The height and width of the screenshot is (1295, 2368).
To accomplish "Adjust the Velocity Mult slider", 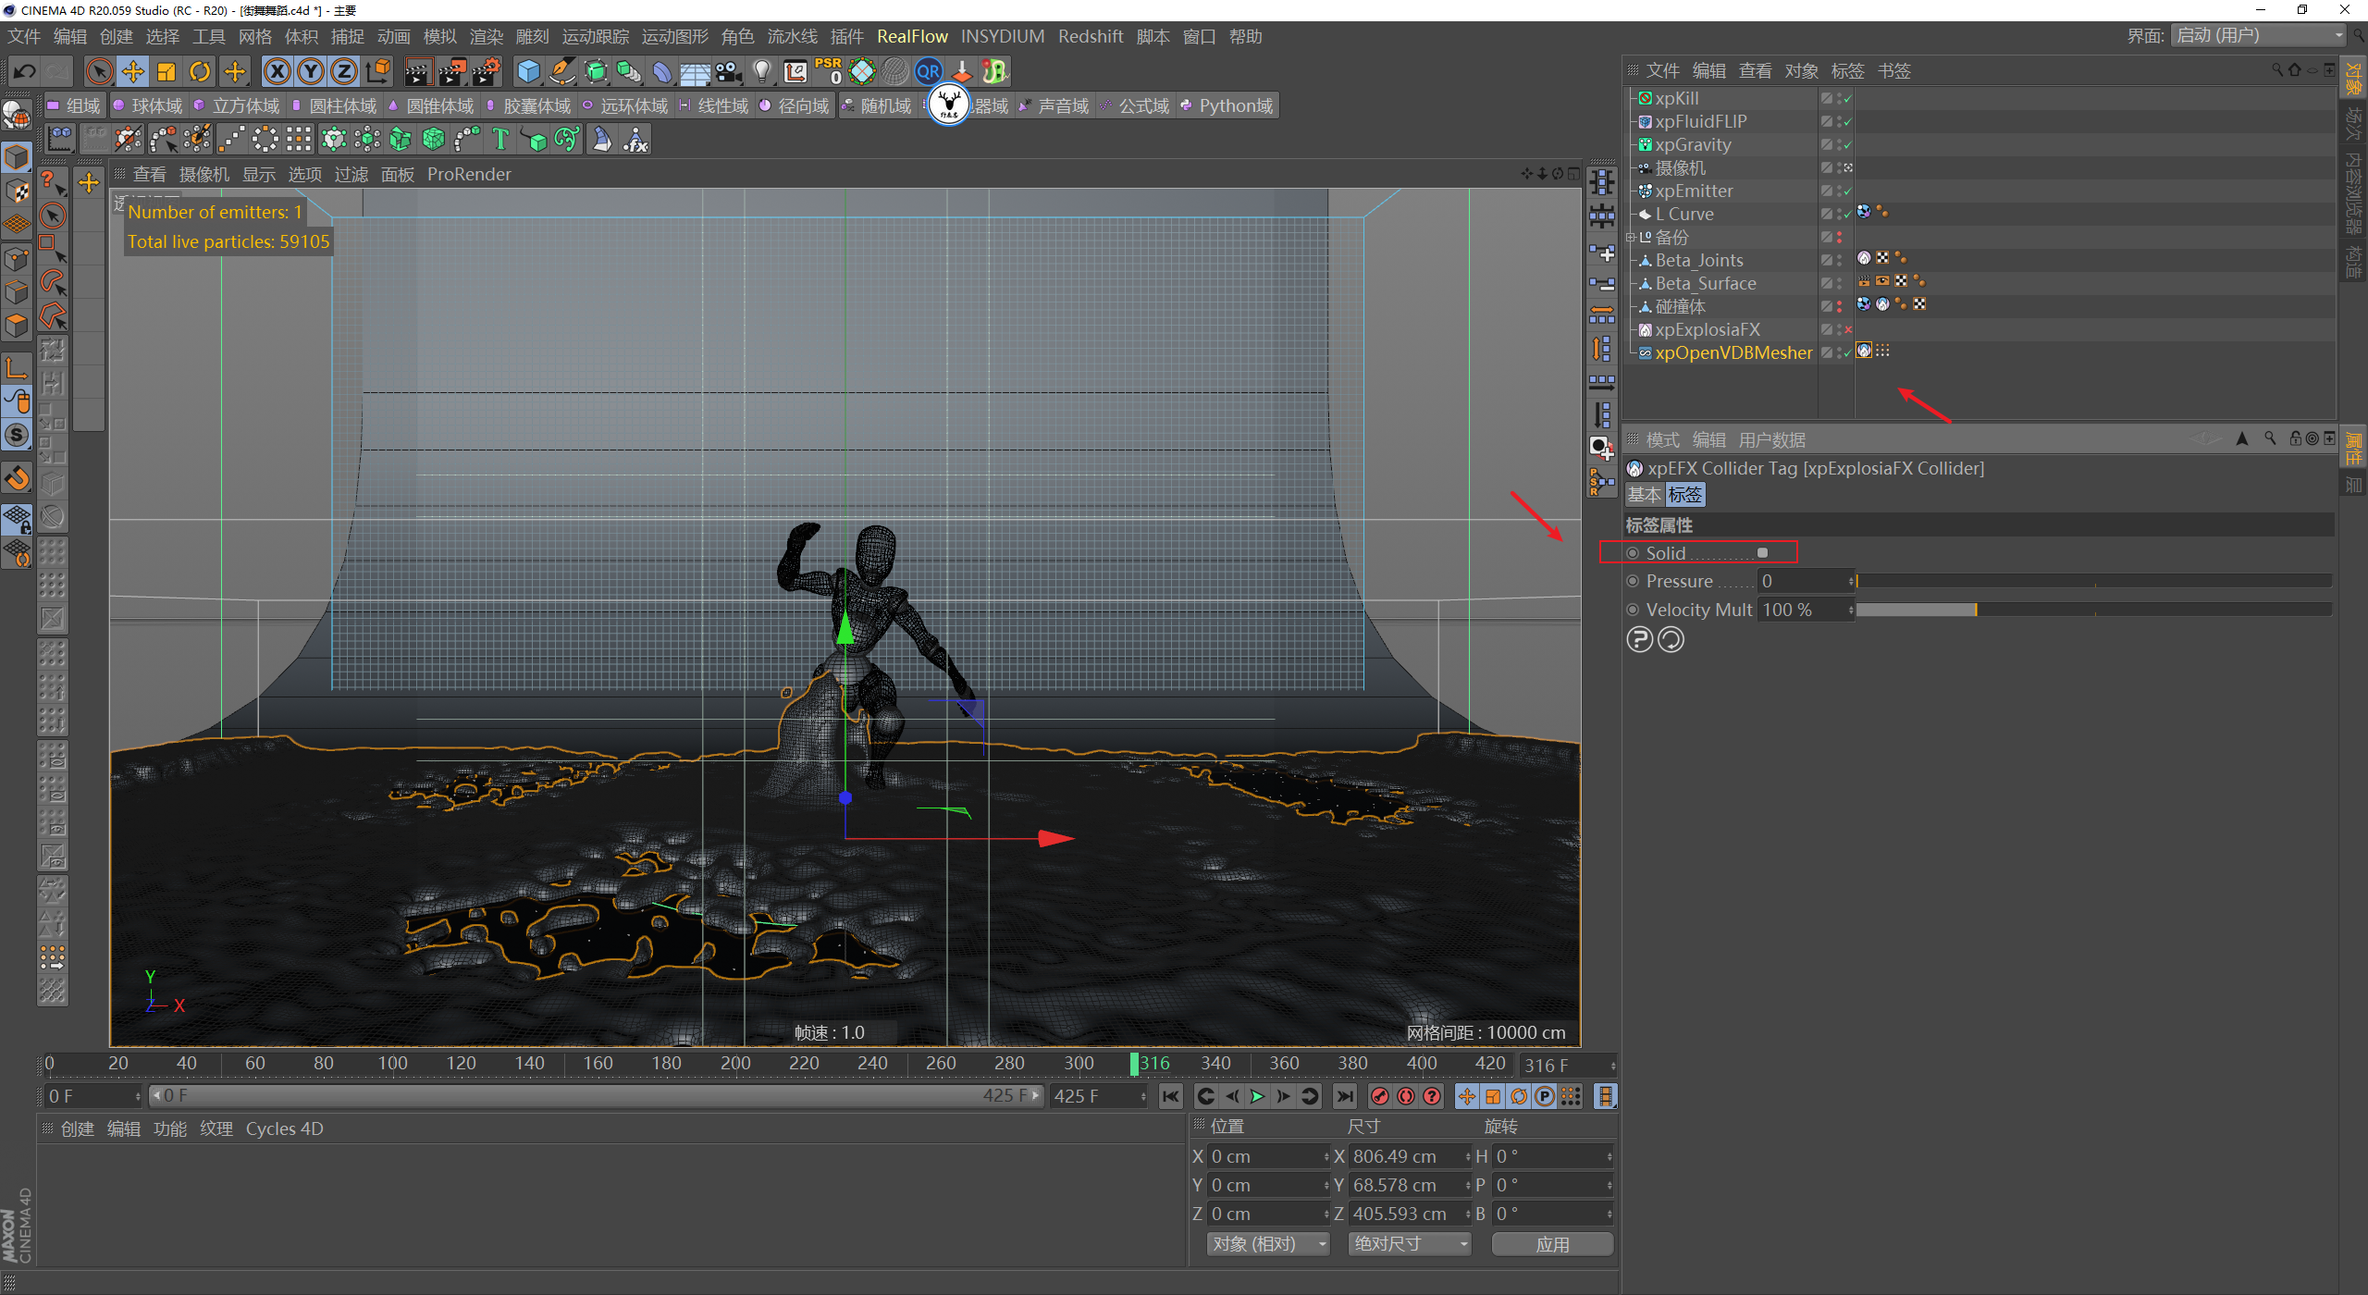I will click(1975, 610).
